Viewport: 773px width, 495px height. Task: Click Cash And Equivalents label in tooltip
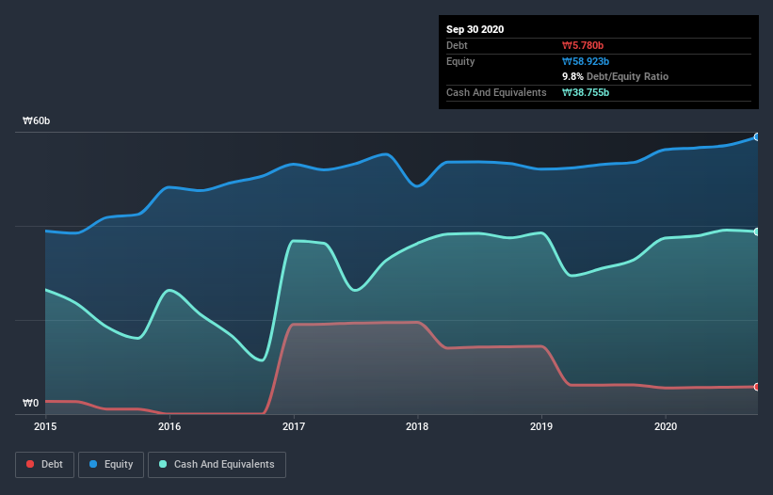pyautogui.click(x=496, y=92)
